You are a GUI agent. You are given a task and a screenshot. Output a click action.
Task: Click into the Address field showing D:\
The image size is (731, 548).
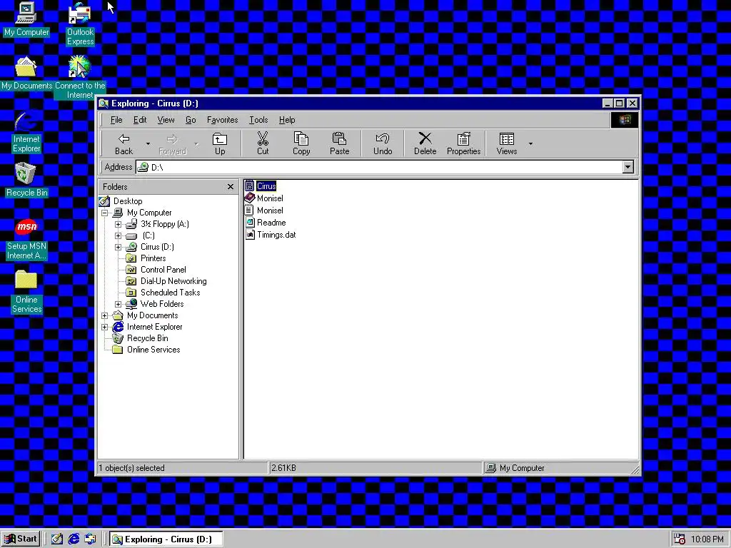coord(380,167)
